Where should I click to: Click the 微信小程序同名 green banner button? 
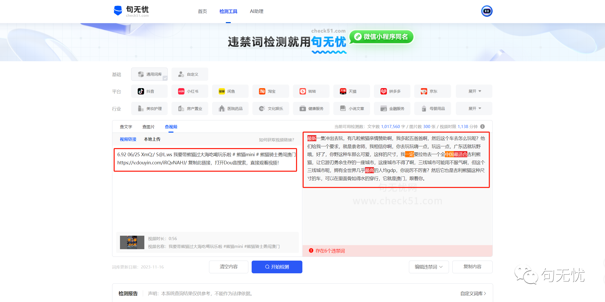click(x=382, y=37)
